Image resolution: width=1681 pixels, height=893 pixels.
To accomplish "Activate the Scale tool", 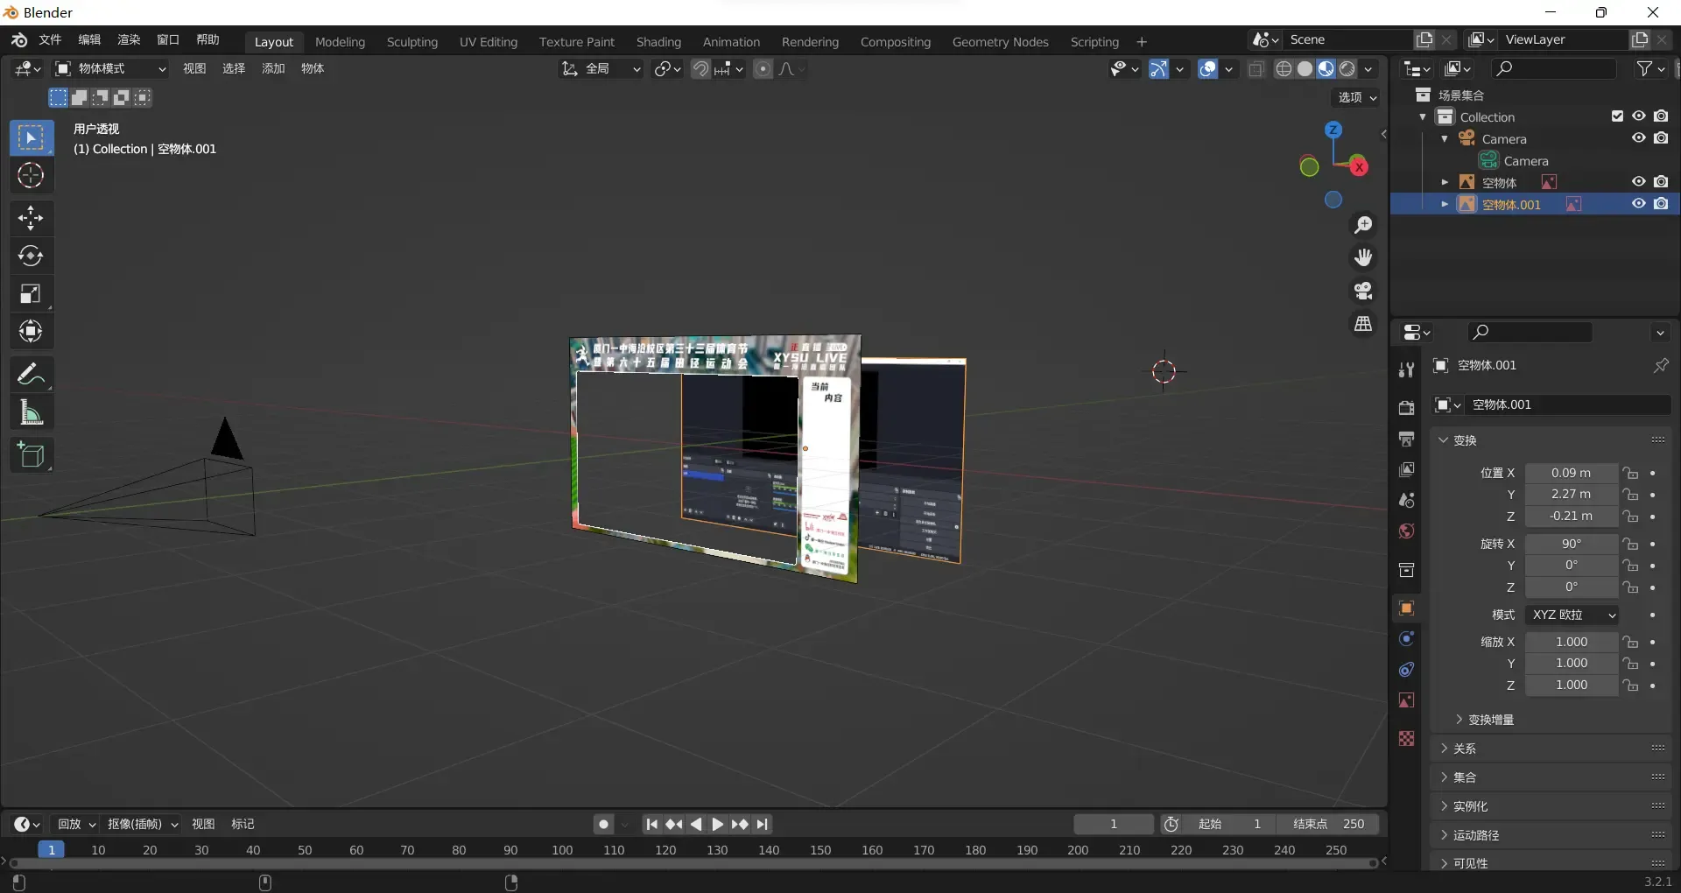I will (31, 294).
